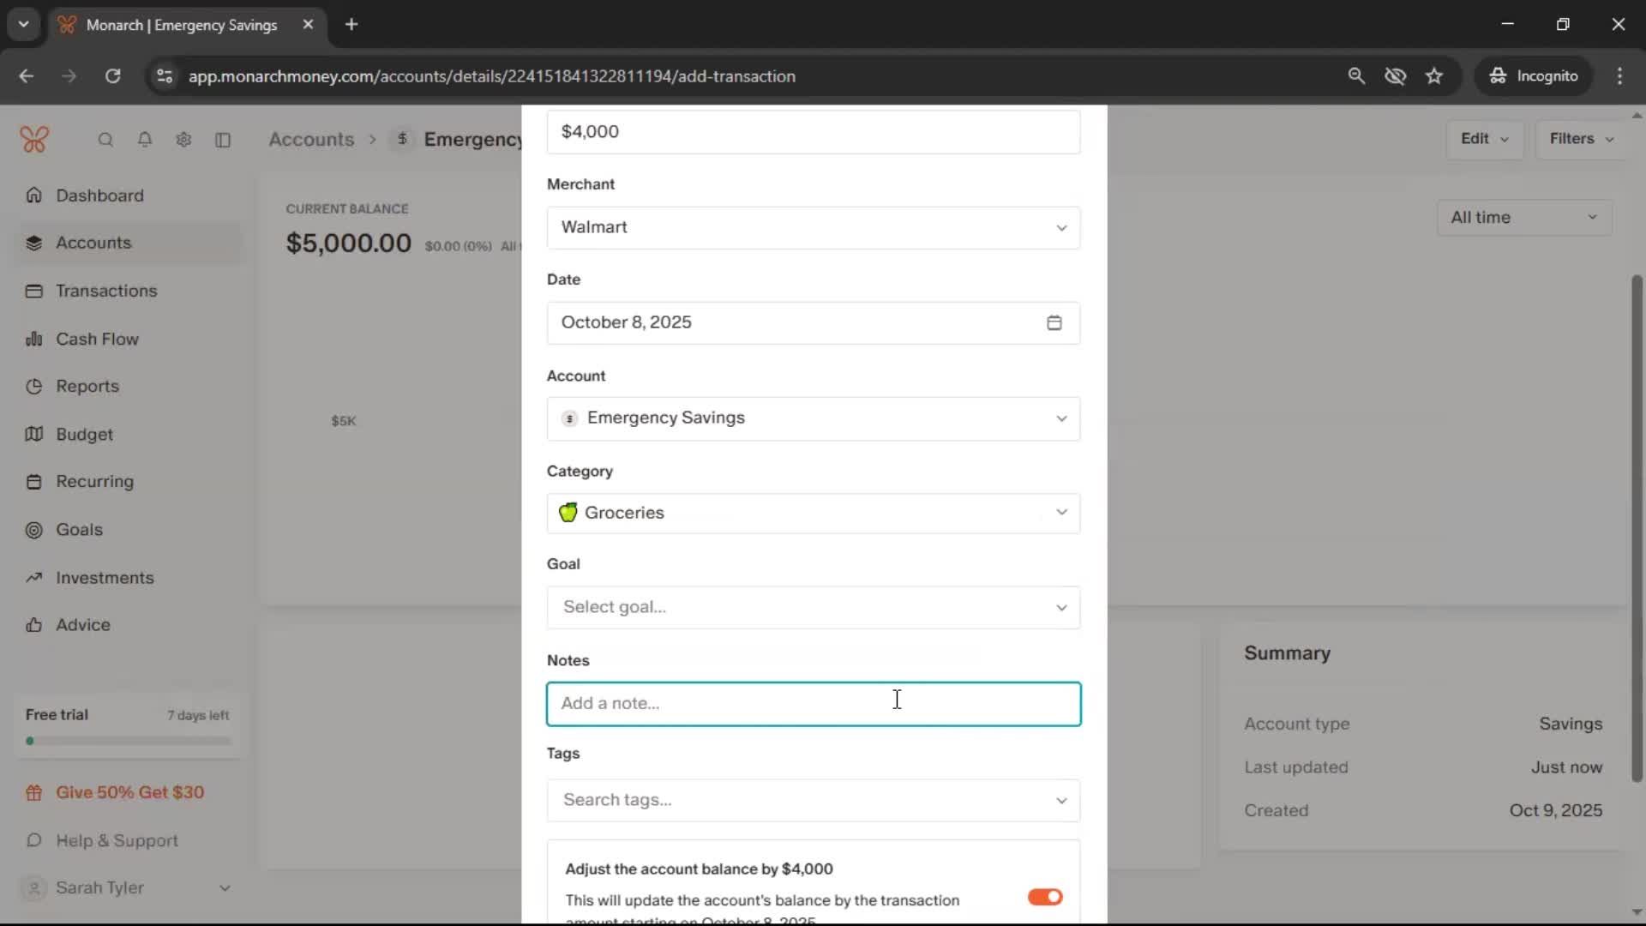This screenshot has height=926, width=1646.
Task: Click the Accounts breadcrumb link
Action: 311,139
